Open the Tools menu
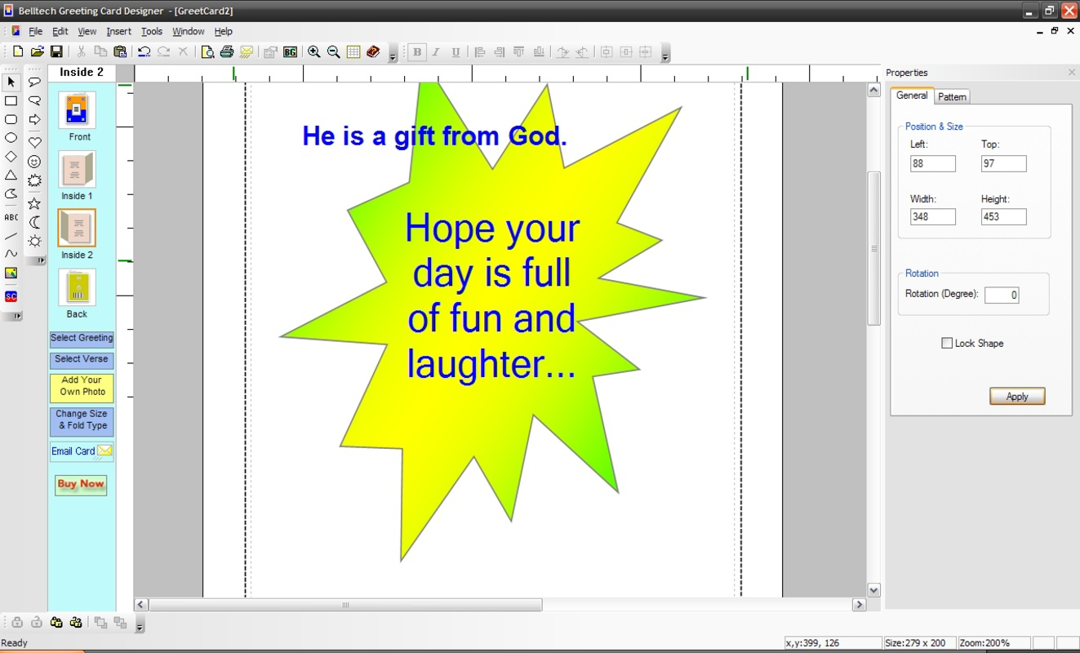Screen dimensions: 1080x653 [152, 31]
